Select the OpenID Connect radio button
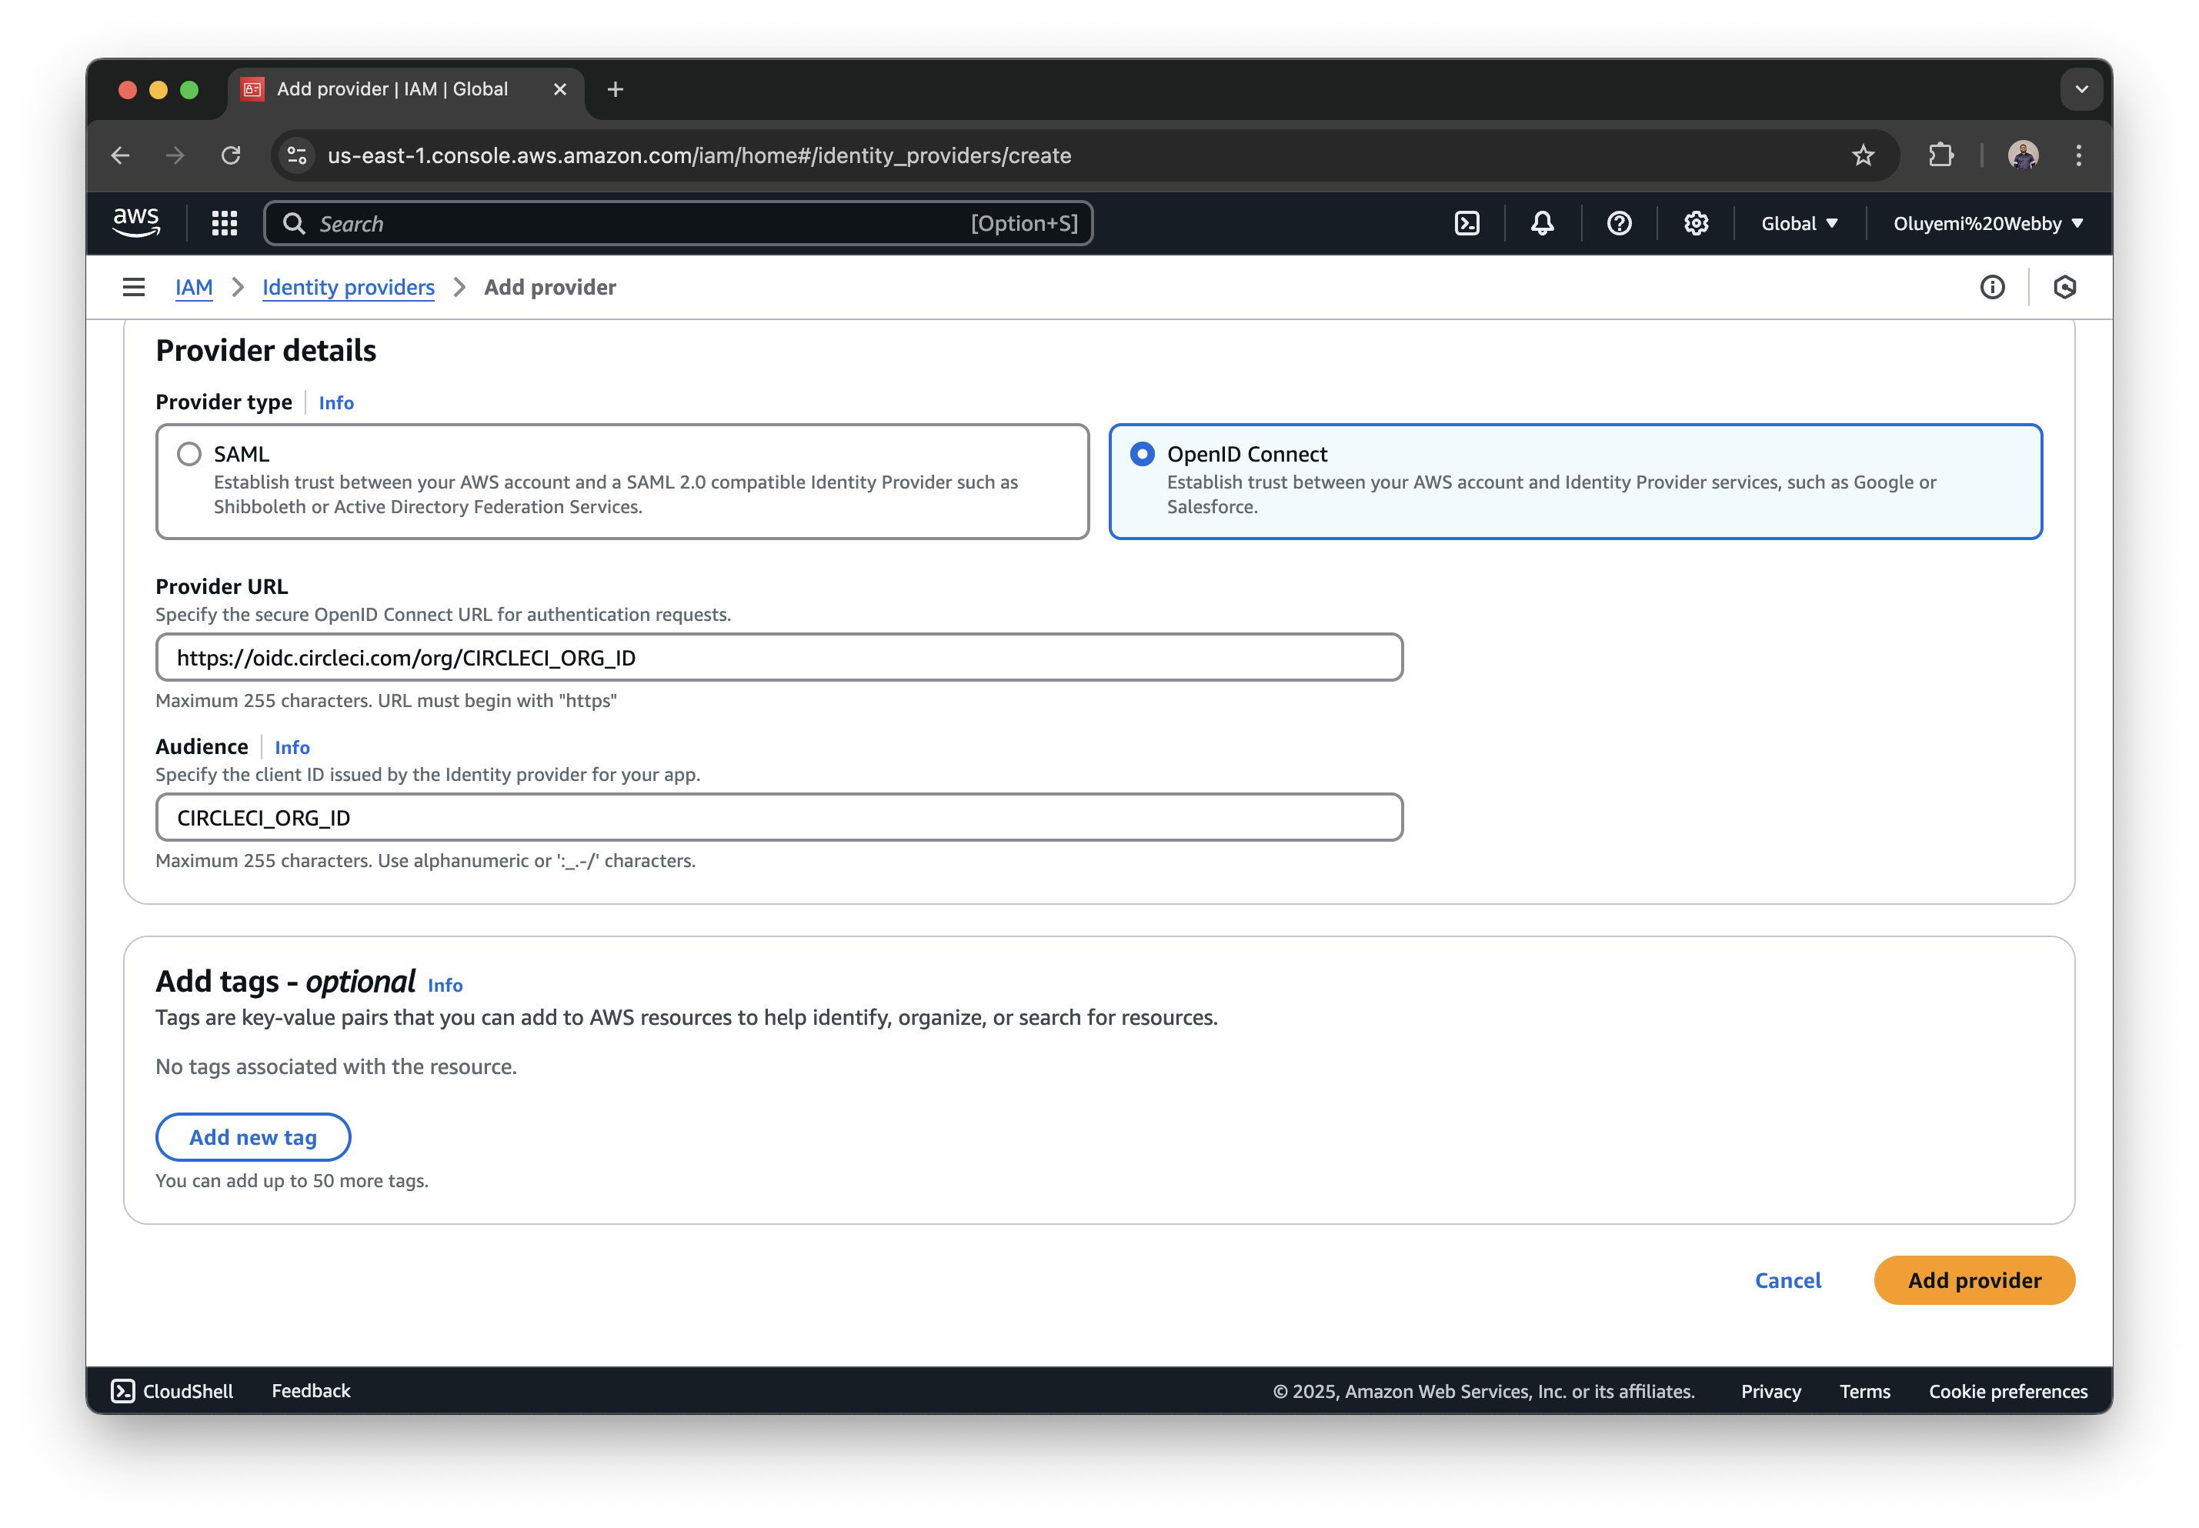Image resolution: width=2199 pixels, height=1528 pixels. [1141, 455]
